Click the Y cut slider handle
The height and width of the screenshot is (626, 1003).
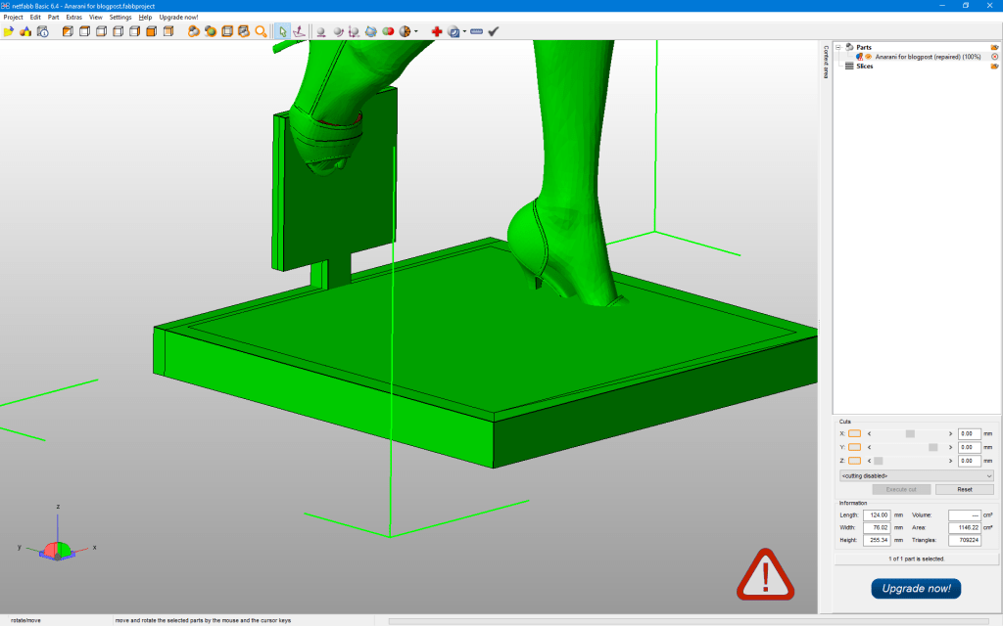pos(932,447)
